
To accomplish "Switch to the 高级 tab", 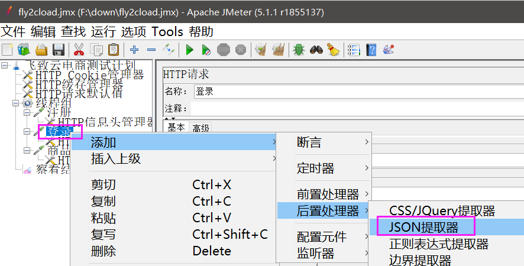I will point(201,128).
